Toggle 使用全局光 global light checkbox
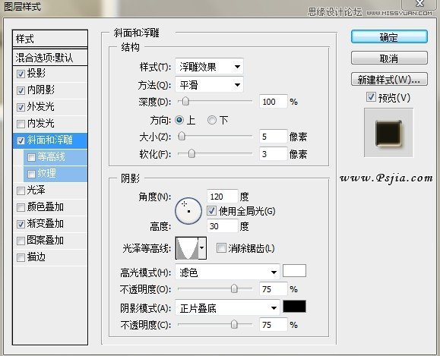 point(211,211)
